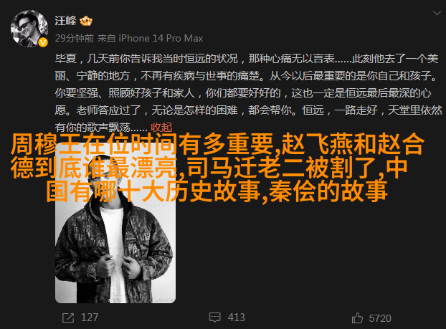Click the repost share icon
446x329 pixels.
pos(68,318)
